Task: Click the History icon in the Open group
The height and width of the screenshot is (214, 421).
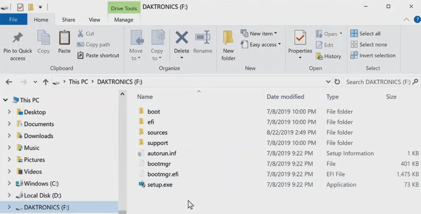Action: pos(319,56)
